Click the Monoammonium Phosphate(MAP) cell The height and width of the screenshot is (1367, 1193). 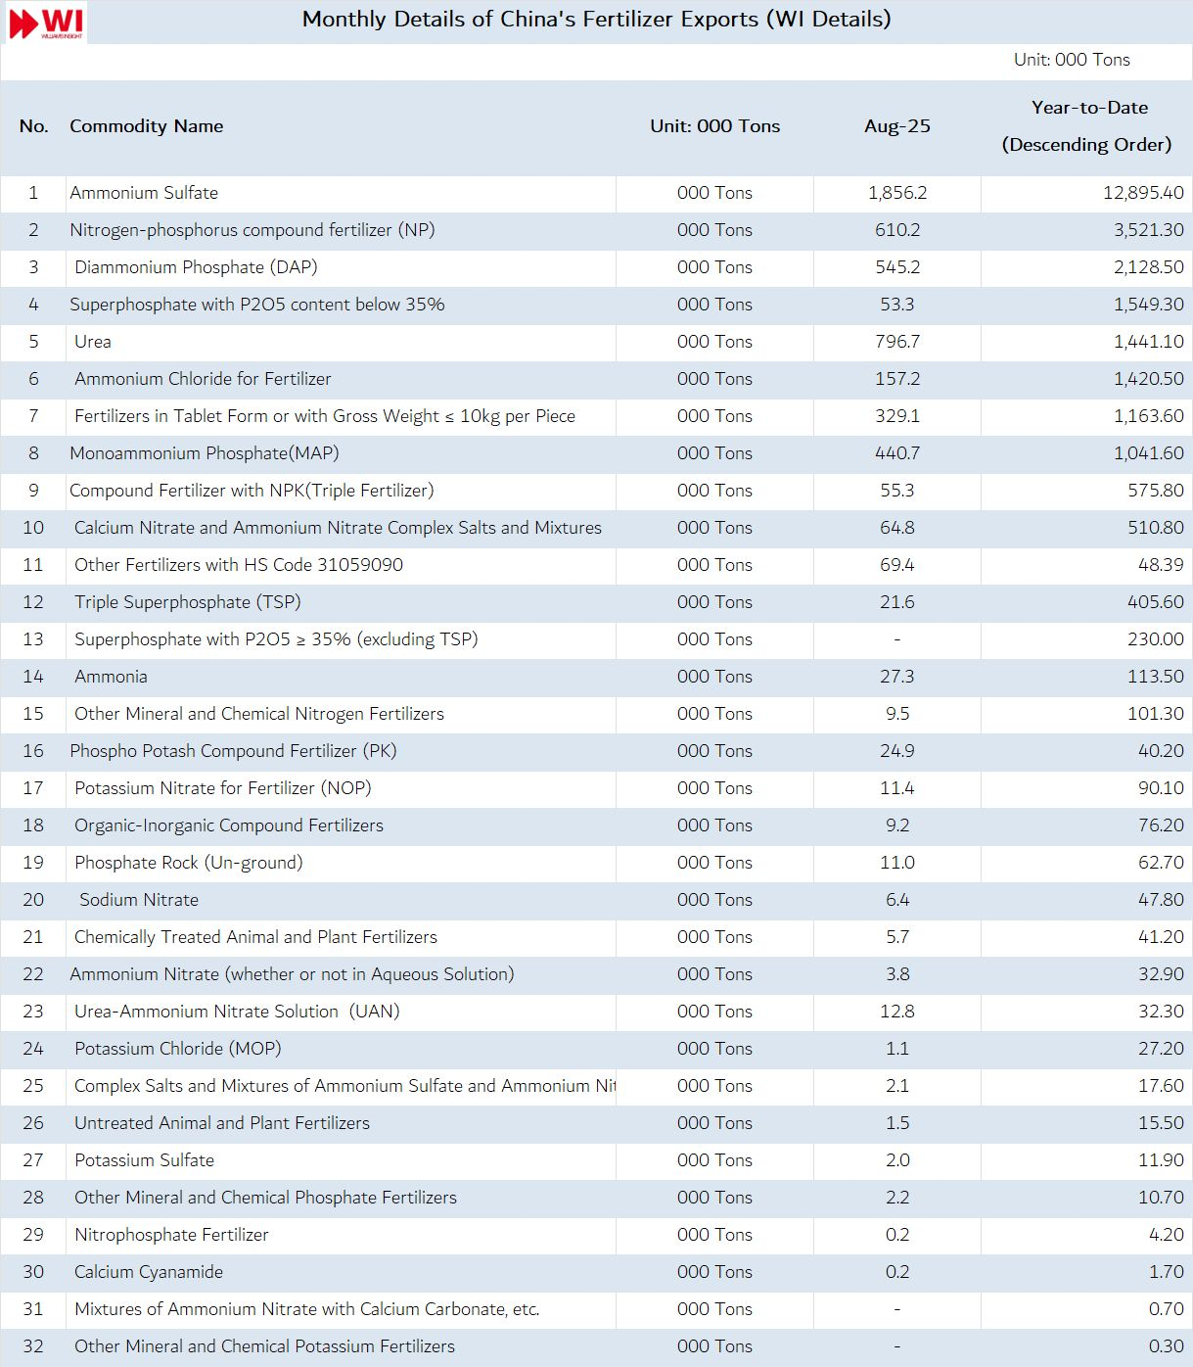205,453
